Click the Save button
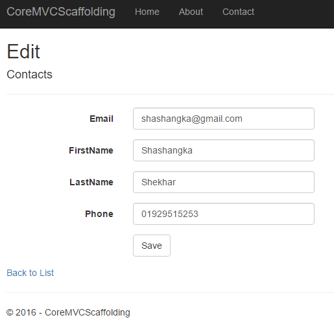Screen dimensions: 334x322 coord(152,246)
